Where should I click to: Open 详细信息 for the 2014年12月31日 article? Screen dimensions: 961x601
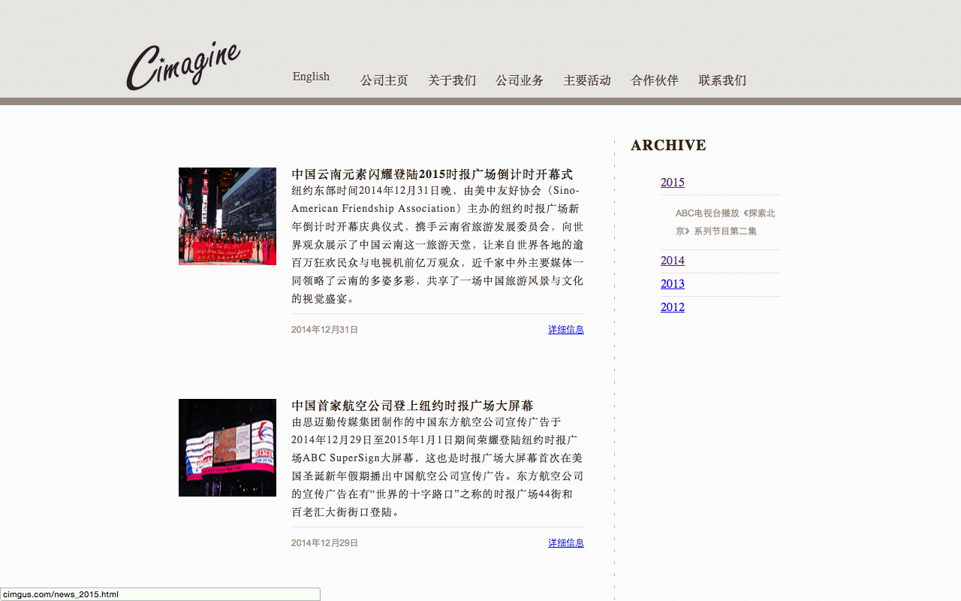(x=566, y=330)
